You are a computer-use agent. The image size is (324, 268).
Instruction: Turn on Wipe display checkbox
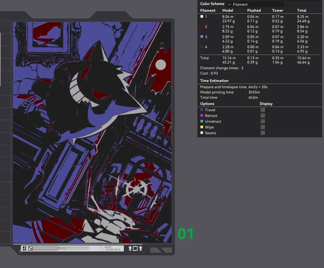[x=263, y=127]
